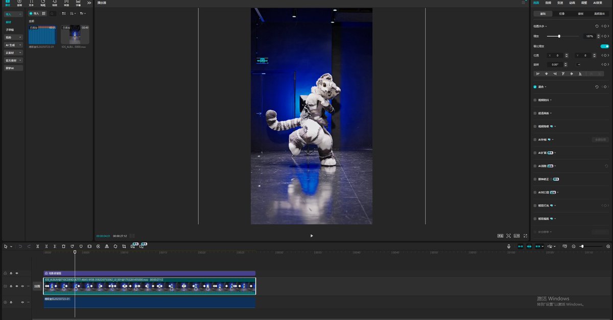Play the preview with play button
This screenshot has height=320, width=613.
pyautogui.click(x=312, y=236)
